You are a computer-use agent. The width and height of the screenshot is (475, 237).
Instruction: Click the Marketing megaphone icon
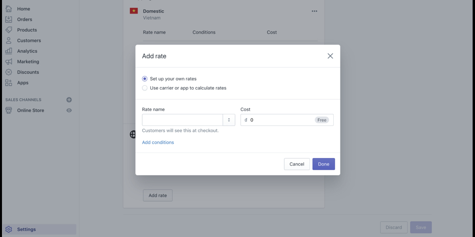[9, 61]
